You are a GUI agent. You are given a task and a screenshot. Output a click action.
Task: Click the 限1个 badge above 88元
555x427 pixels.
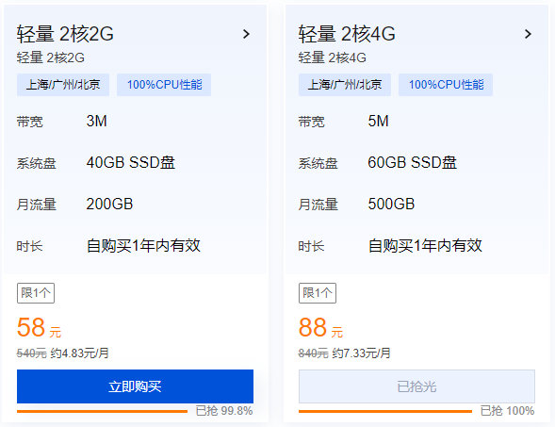tap(318, 293)
